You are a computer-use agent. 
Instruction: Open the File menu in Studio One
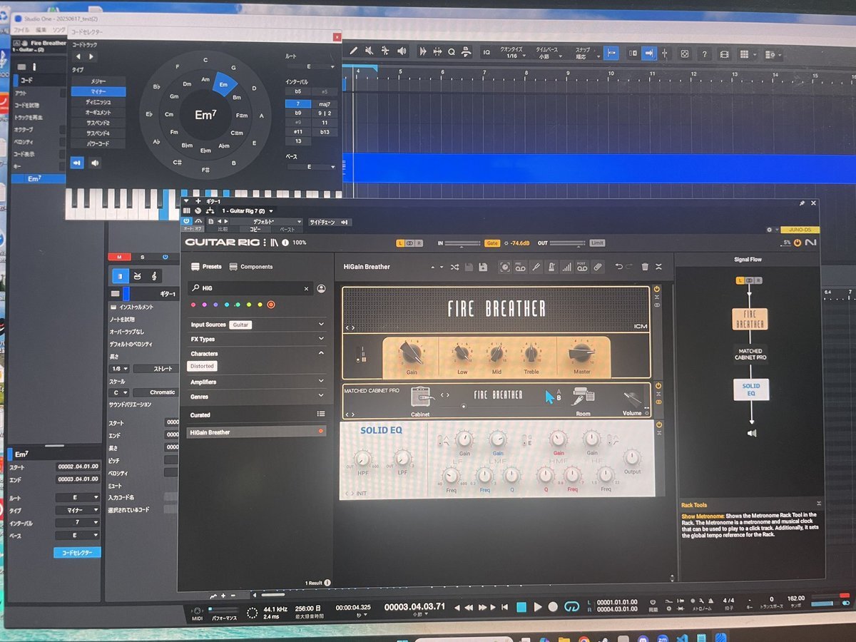(21, 30)
